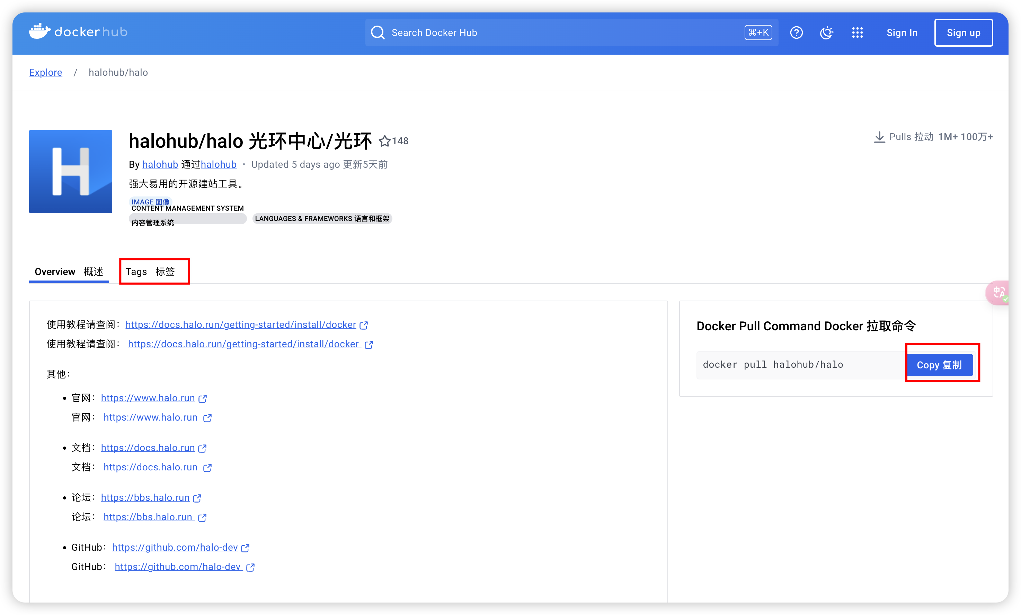Click the Pulls download icon
This screenshot has height=615, width=1021.
pyautogui.click(x=879, y=137)
